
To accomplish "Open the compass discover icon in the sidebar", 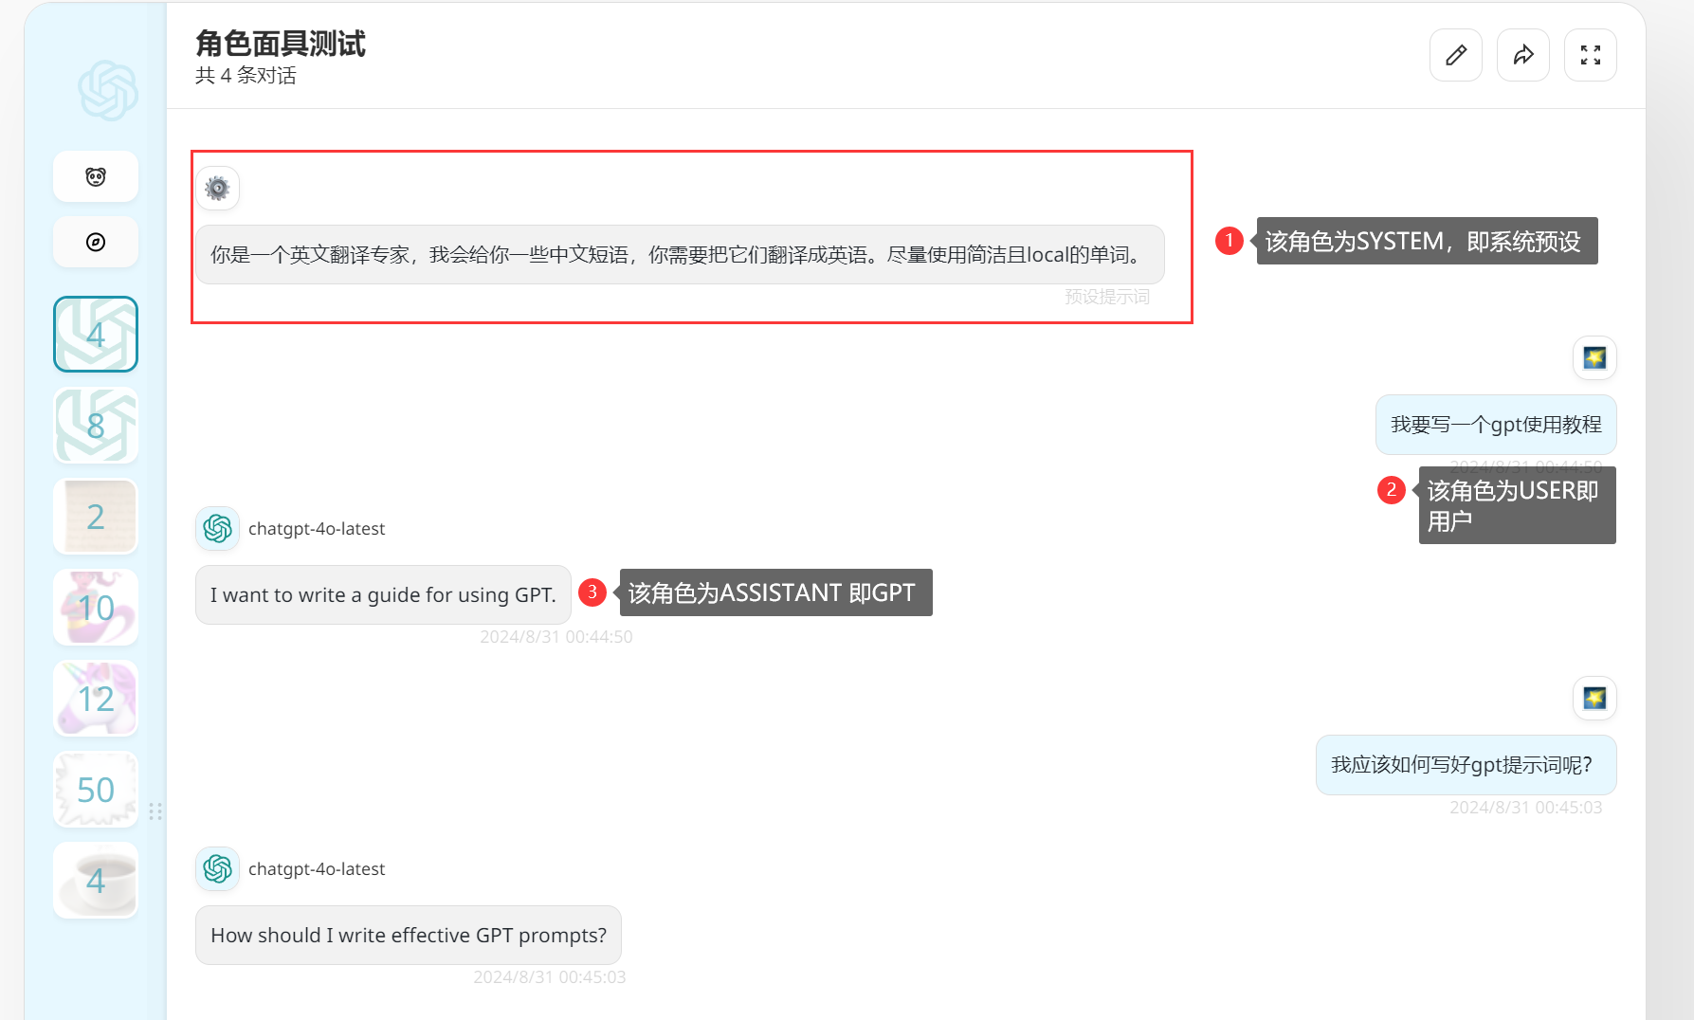I will [95, 242].
